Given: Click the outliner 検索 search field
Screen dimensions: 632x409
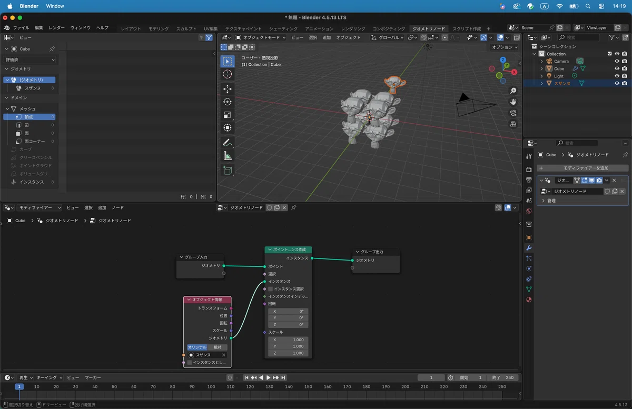Looking at the screenshot, I should click(578, 37).
